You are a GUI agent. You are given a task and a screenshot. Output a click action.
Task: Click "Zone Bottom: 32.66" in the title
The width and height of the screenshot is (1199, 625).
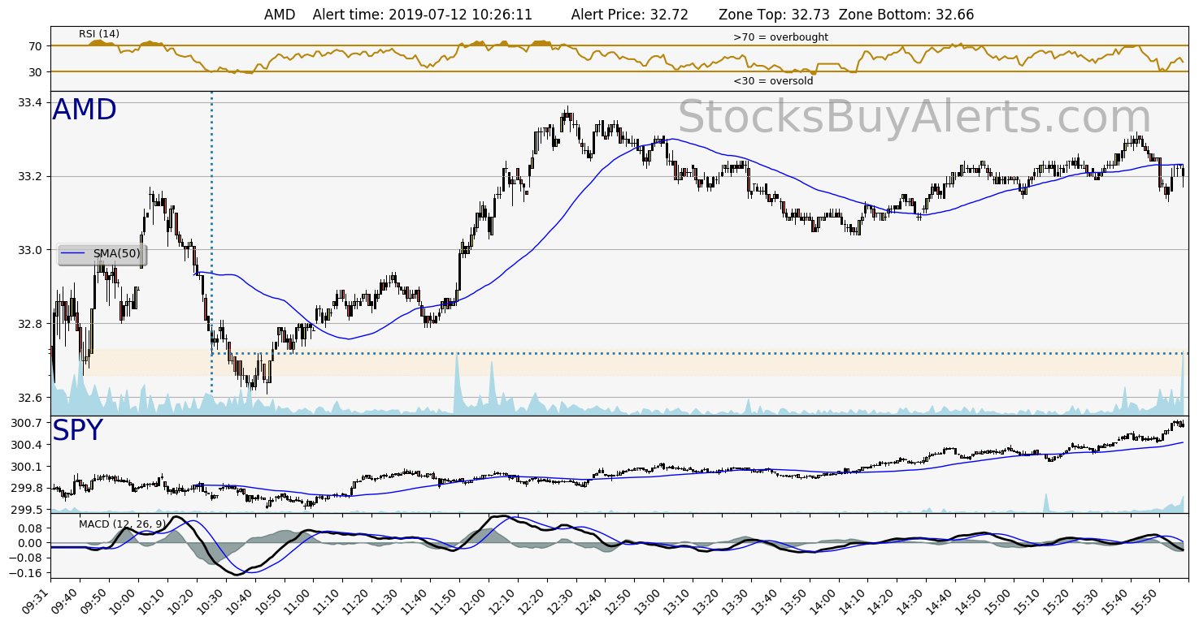click(906, 15)
